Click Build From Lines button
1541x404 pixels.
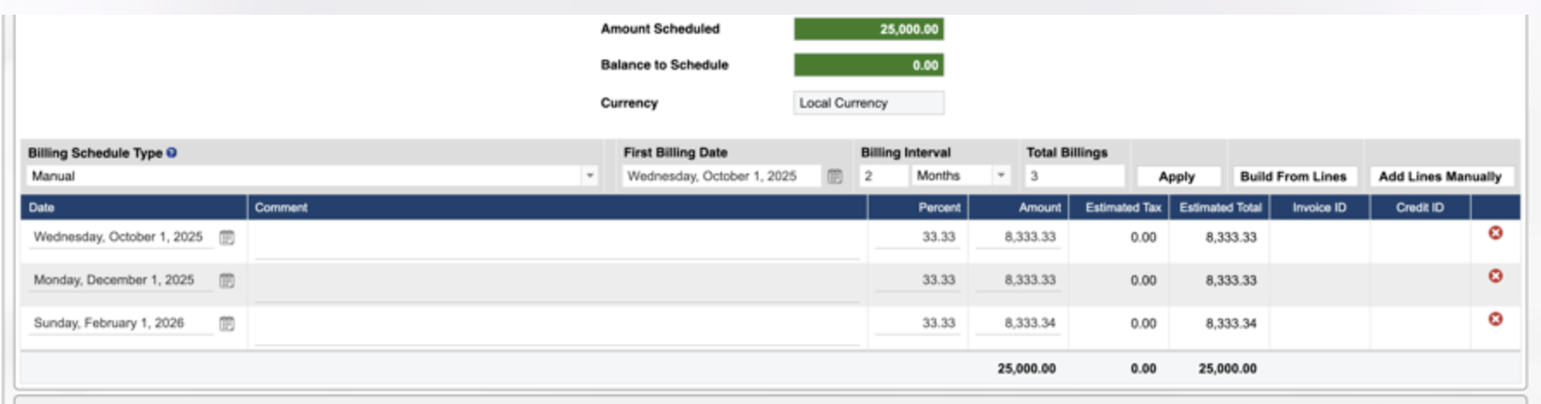pyautogui.click(x=1293, y=176)
